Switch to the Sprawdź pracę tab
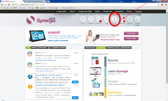Screen dimensions: 168x101 [126, 47]
